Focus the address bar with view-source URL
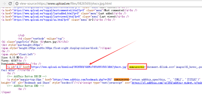Image resolution: width=202 pixels, height=94 pixels. click(x=108, y=3)
